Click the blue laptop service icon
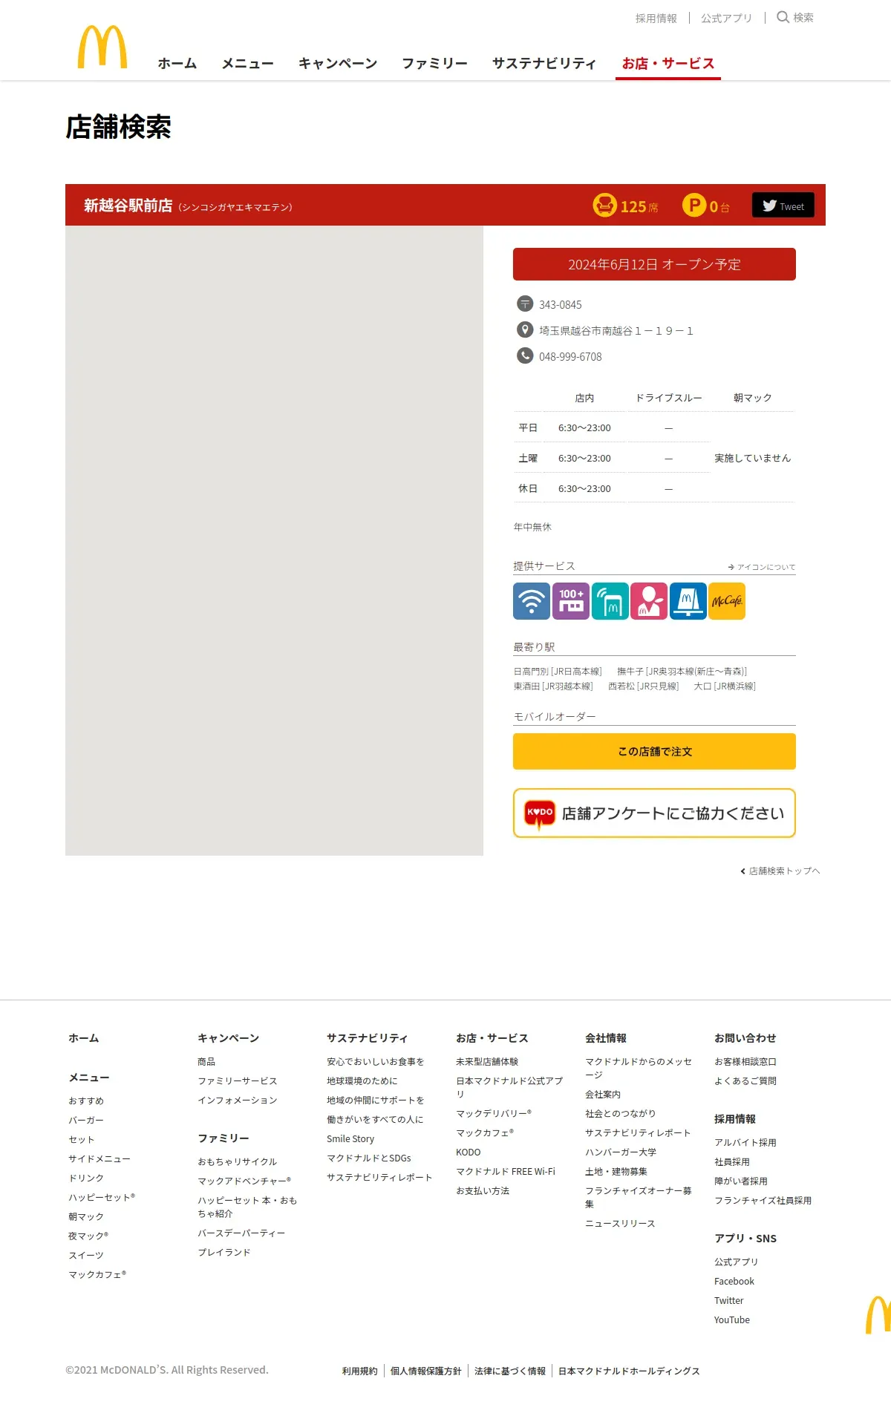The image size is (891, 1413). tap(688, 601)
